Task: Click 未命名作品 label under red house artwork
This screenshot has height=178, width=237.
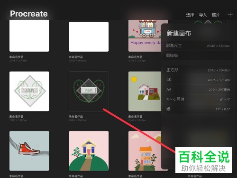Action: [x=135, y=116]
